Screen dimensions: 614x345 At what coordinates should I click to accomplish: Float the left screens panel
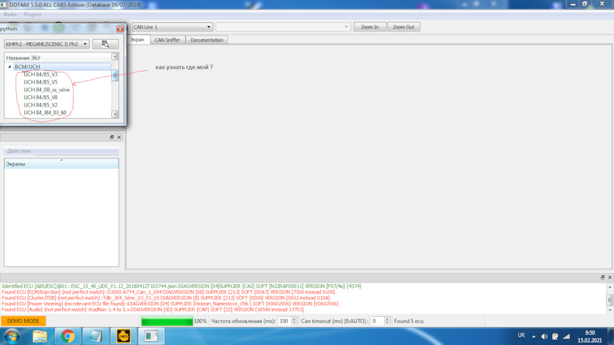coord(112,137)
